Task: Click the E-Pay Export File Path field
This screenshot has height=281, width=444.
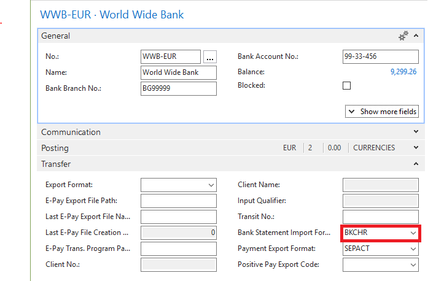Action: click(178, 201)
